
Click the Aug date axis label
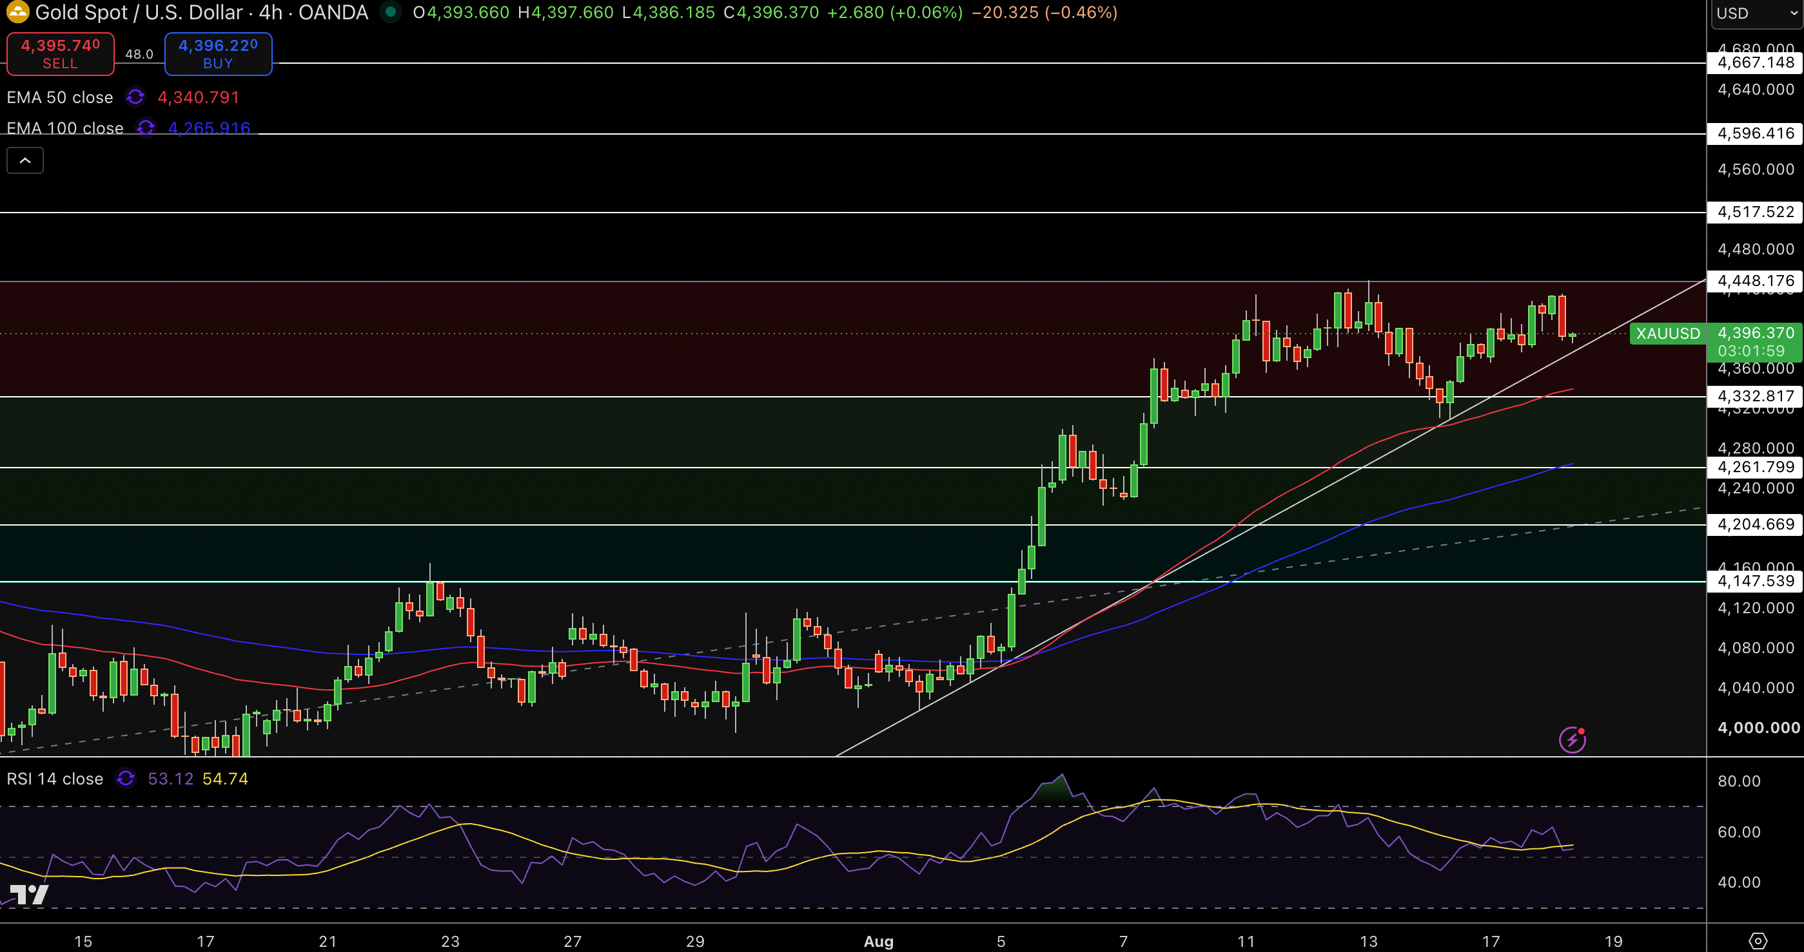[878, 941]
